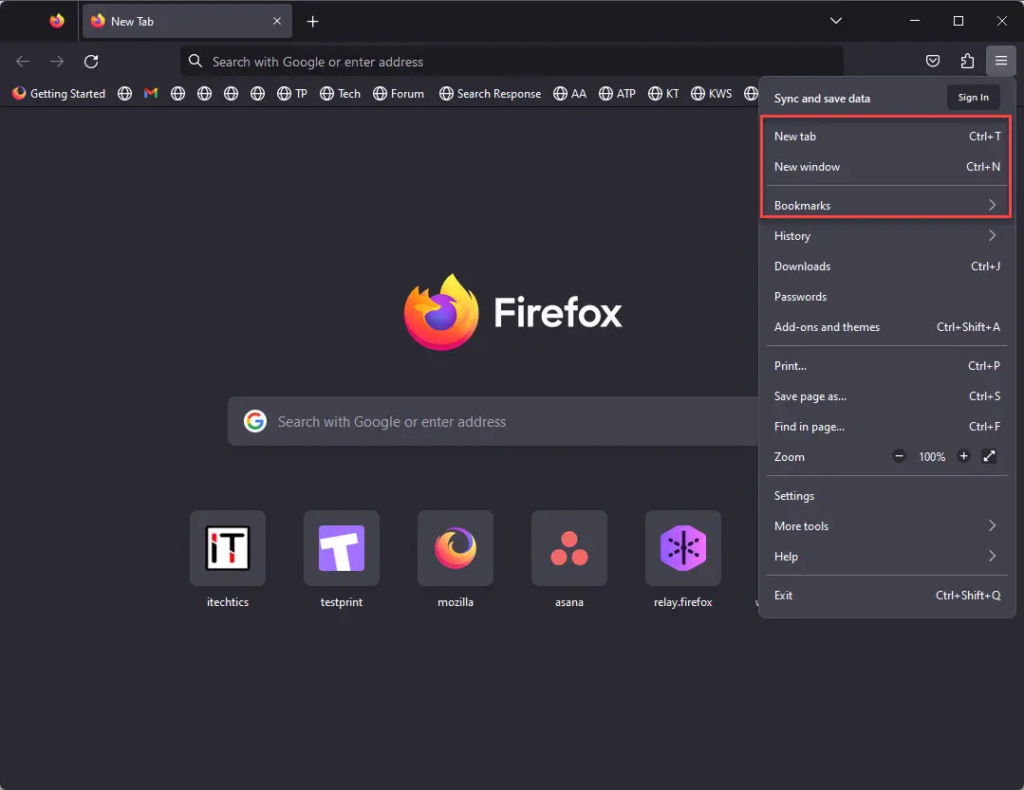This screenshot has height=790, width=1024.
Task: Select the New Tab tab
Action: pos(186,21)
